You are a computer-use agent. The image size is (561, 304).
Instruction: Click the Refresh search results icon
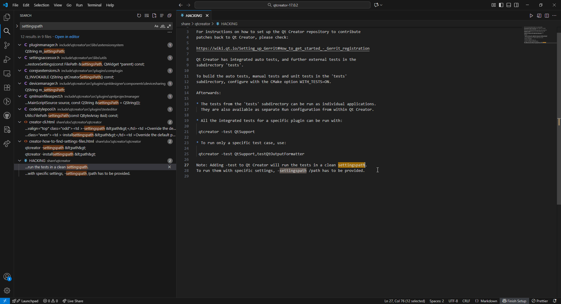pos(139,15)
